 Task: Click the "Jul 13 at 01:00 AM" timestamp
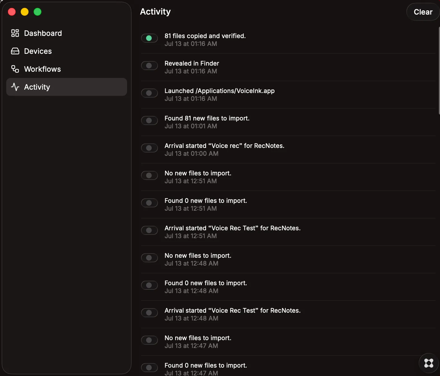(191, 154)
